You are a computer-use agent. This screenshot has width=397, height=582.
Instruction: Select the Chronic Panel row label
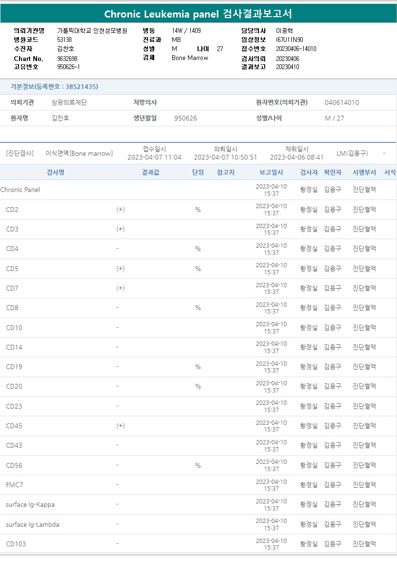20,190
